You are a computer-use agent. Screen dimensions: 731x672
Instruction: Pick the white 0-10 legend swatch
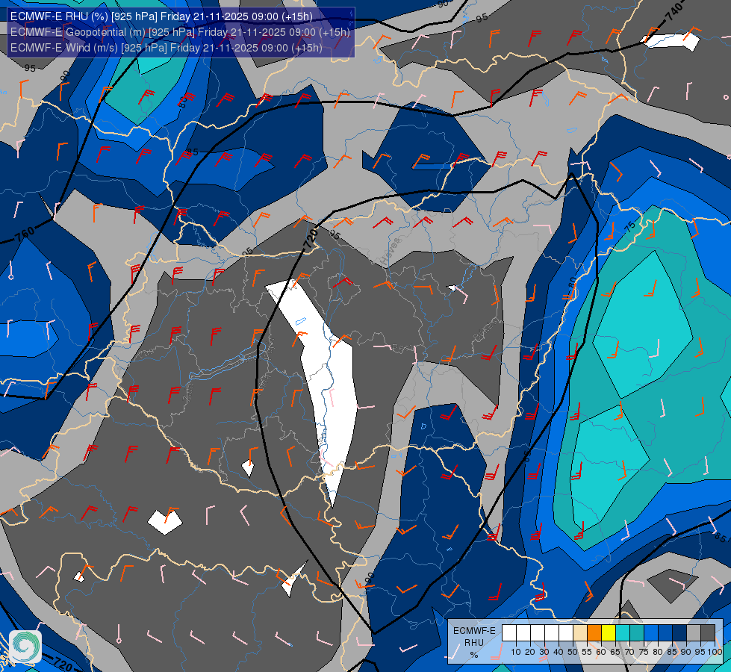click(509, 633)
